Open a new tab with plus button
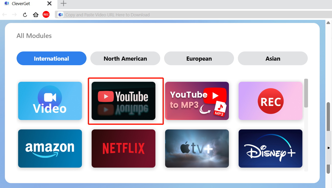This screenshot has height=188, width=332. coord(64,4)
